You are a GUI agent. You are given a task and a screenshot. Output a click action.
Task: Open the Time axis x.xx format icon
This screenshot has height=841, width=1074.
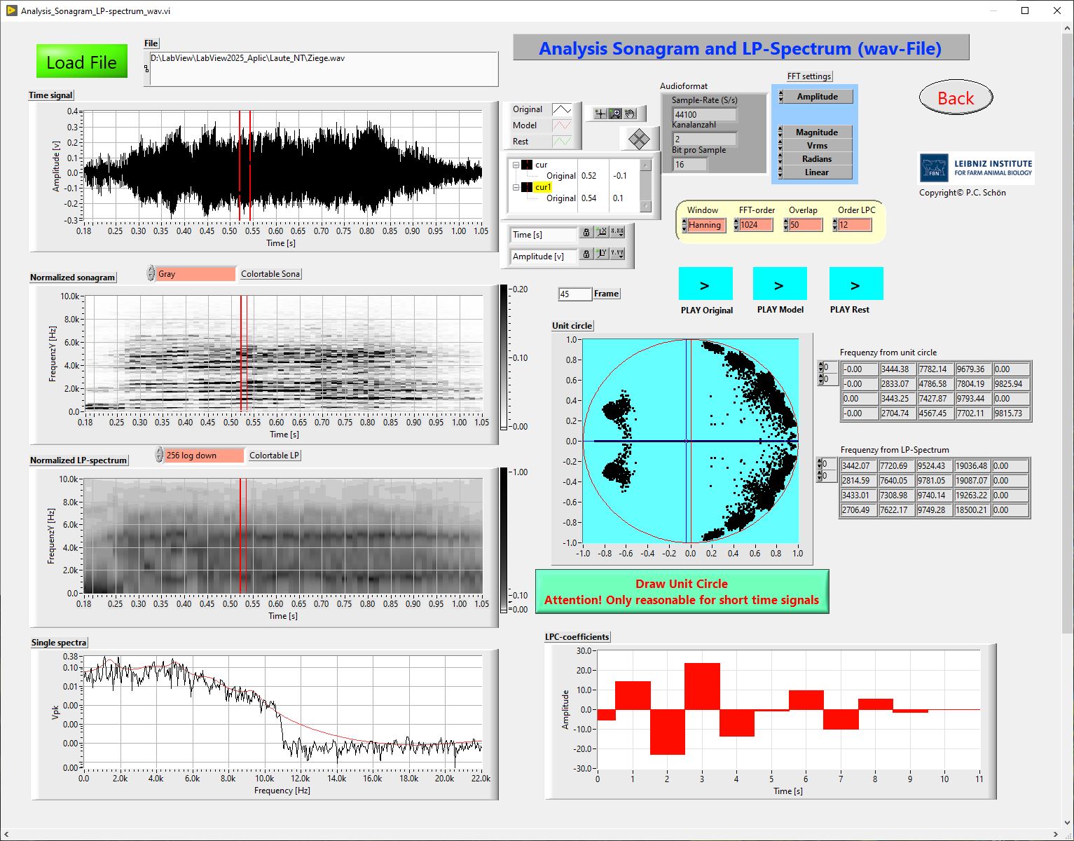click(x=617, y=233)
